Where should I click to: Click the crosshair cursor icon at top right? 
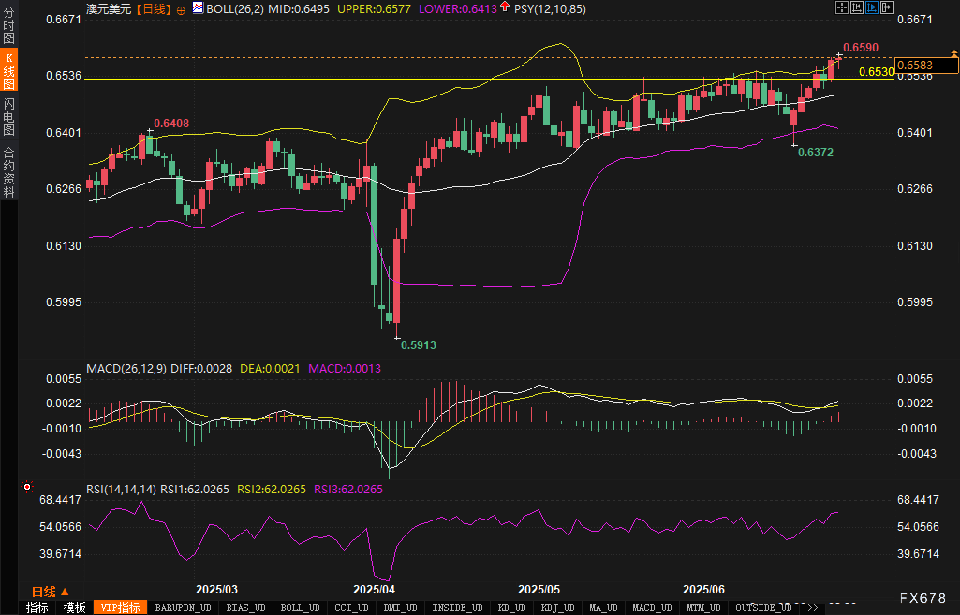coord(842,7)
